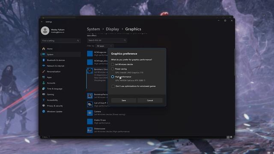274x154 pixels.
Task: Click the Gaming controller icon
Action: [x=44, y=94]
